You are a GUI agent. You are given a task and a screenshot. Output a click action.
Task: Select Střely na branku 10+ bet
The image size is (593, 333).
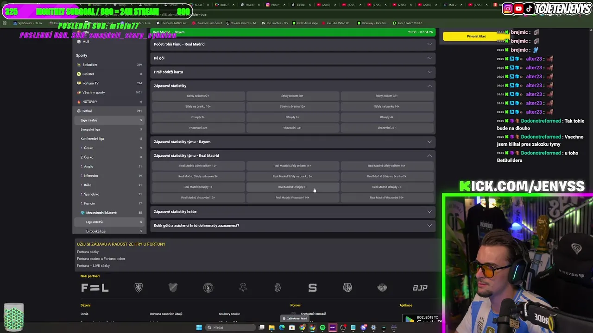point(198,106)
